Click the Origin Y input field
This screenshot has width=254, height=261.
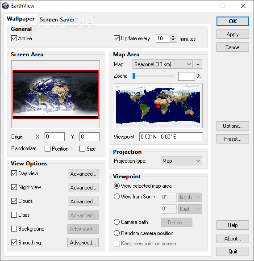89,137
